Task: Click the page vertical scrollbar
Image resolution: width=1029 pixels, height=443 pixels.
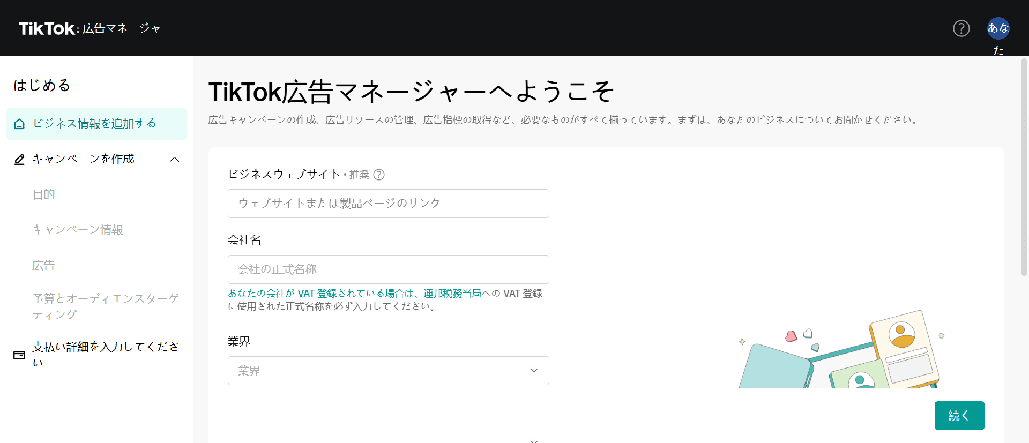Action: [1024, 167]
